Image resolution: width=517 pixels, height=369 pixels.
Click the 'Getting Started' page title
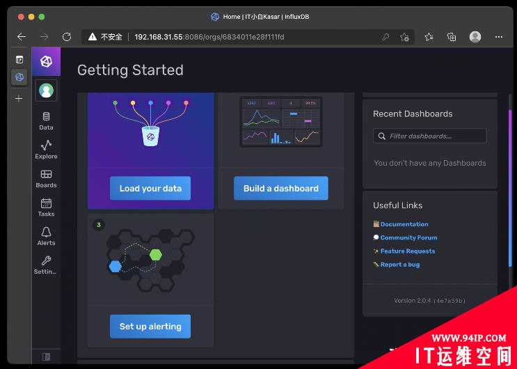(130, 70)
